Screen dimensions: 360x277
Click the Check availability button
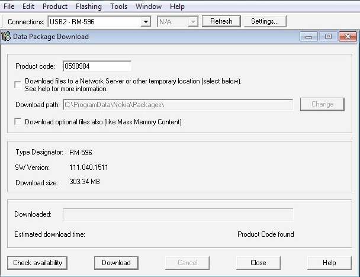tap(37, 263)
